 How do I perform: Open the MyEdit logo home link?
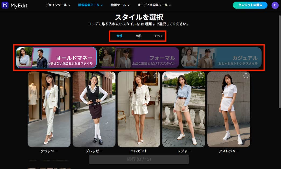15,5
